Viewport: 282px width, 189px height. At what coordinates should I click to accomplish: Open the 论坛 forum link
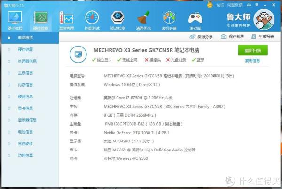click(220, 5)
